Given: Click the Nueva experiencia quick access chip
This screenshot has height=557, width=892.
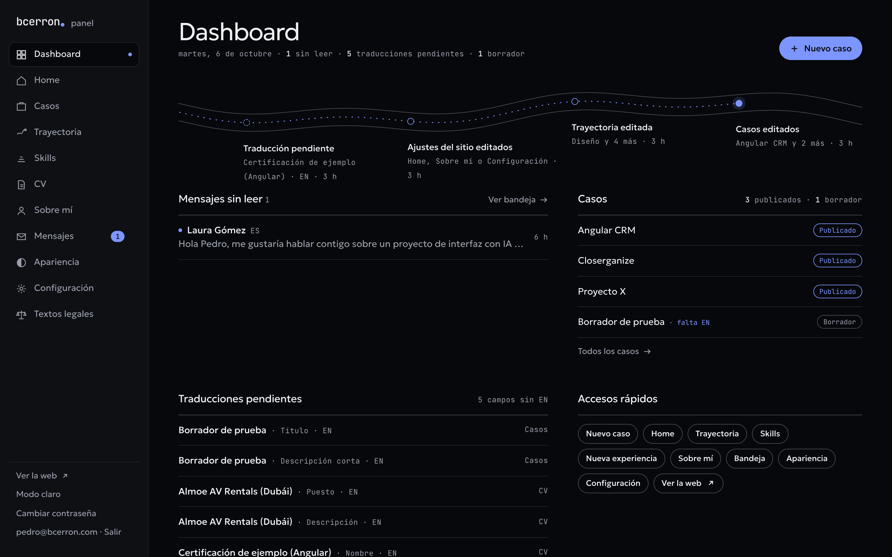Looking at the screenshot, I should [x=621, y=459].
